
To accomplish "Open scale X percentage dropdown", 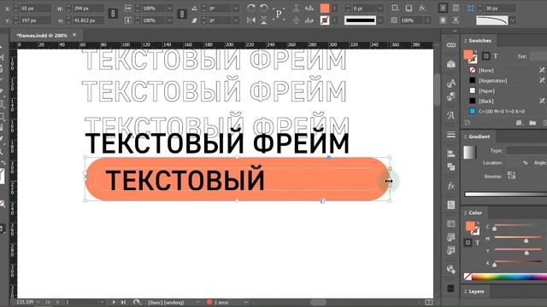I will (x=169, y=8).
